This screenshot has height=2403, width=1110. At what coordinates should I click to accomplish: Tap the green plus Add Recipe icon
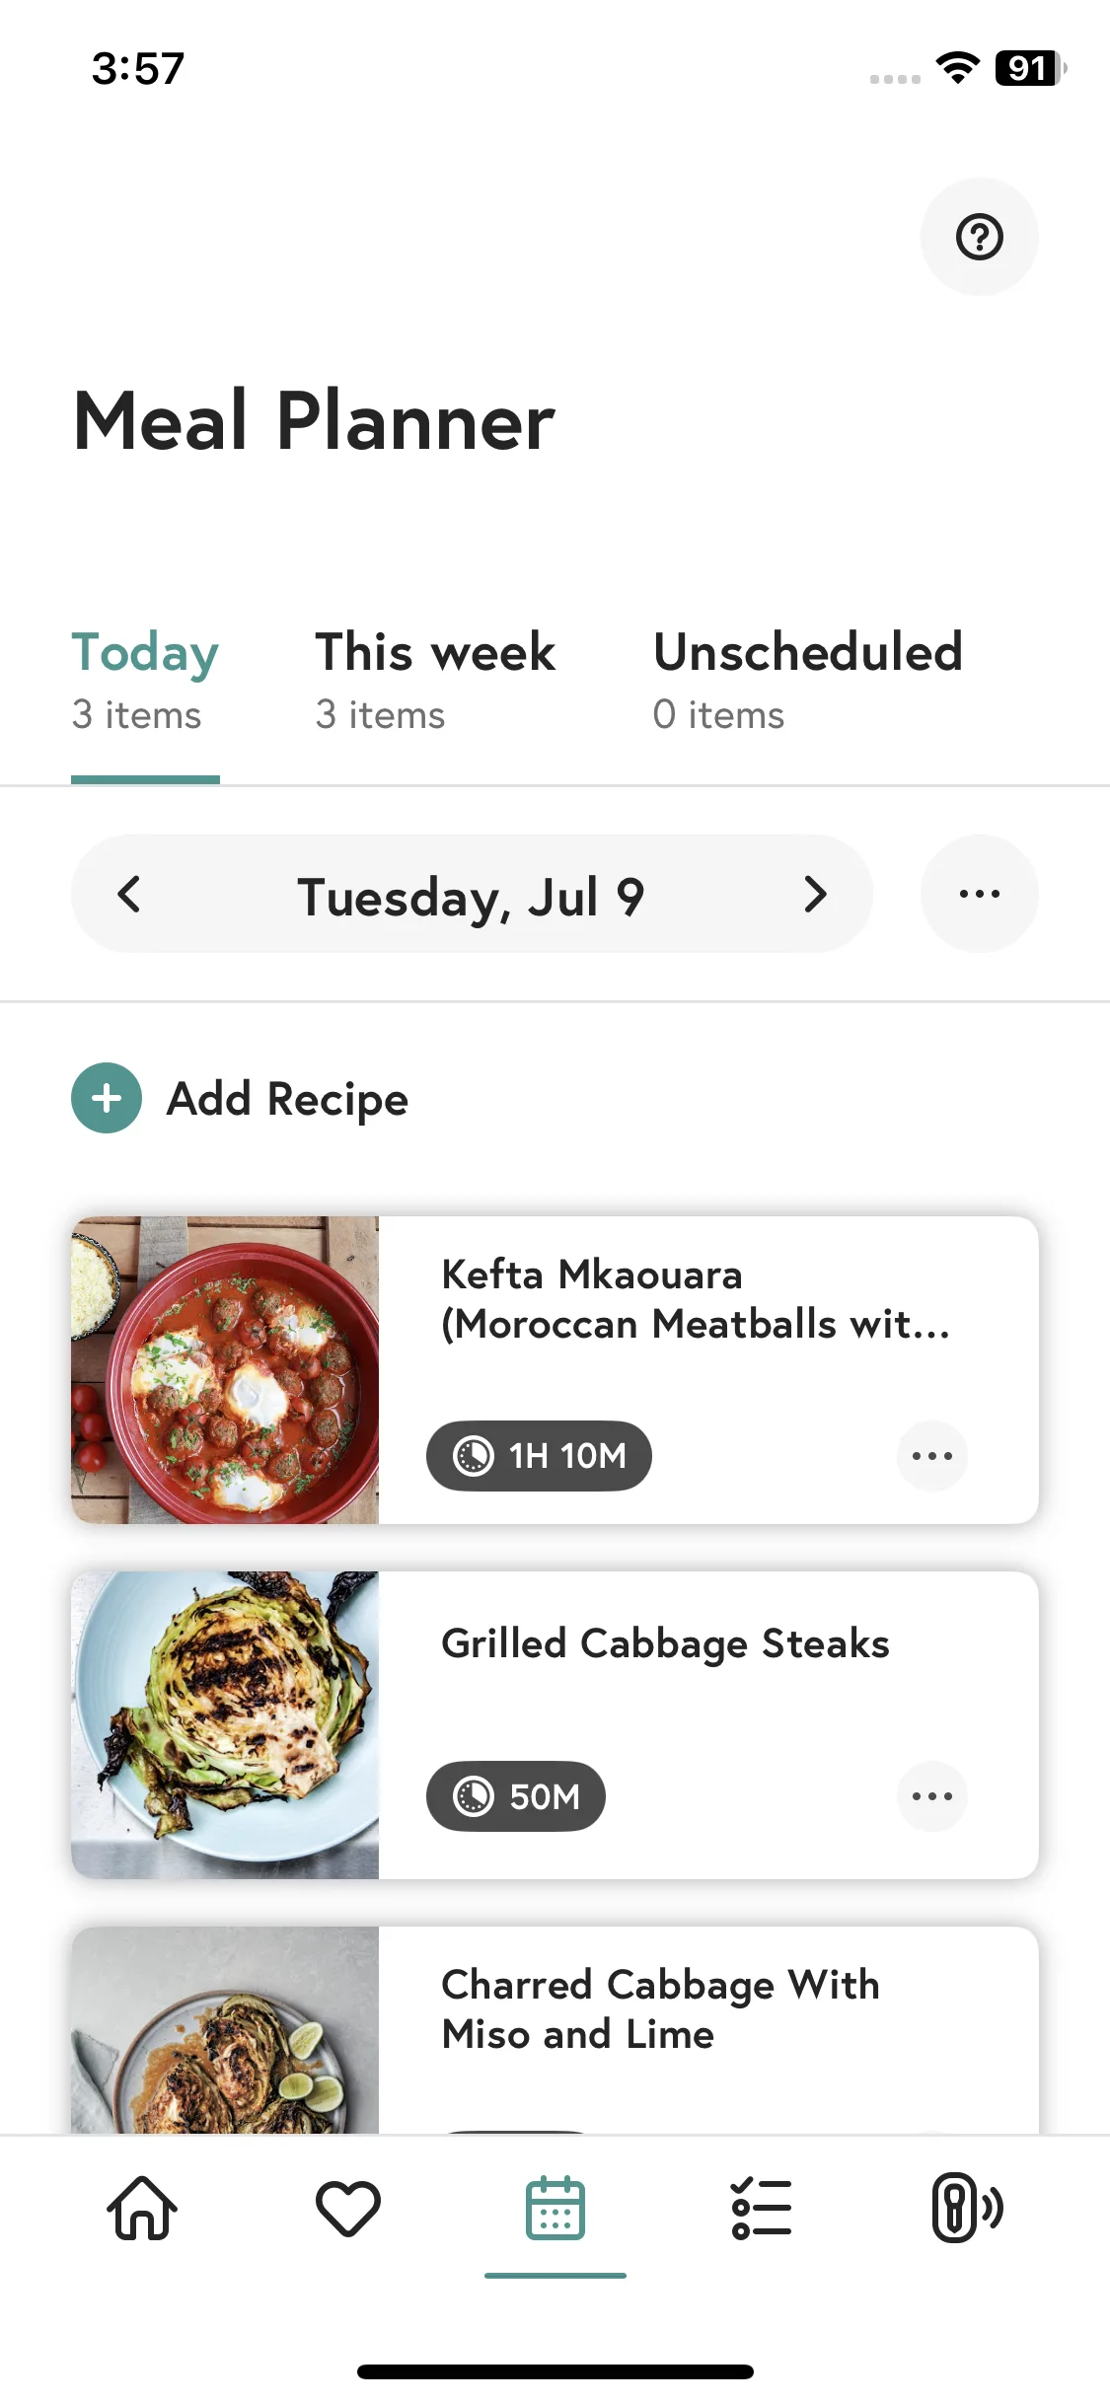[107, 1098]
